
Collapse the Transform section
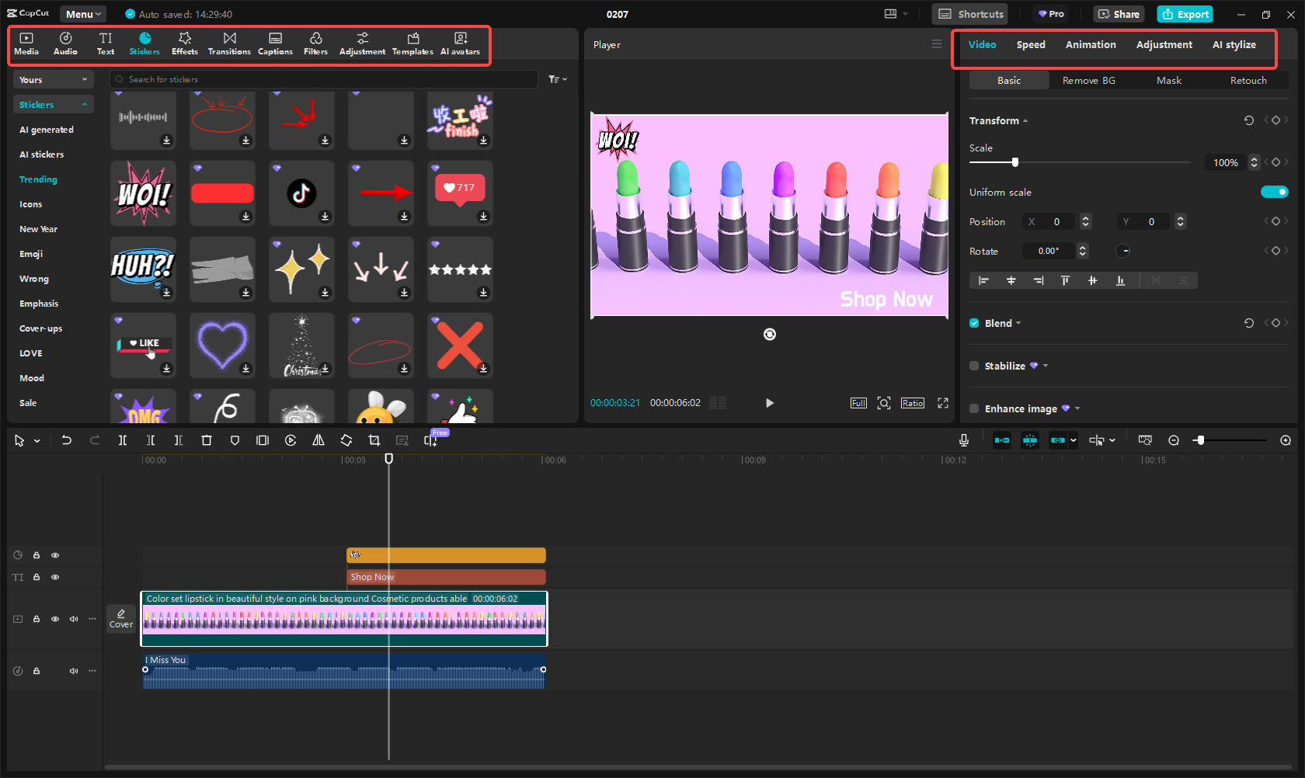(1025, 120)
